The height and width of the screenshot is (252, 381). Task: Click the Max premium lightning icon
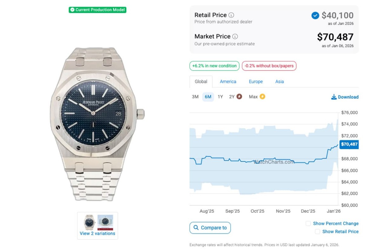(x=262, y=97)
